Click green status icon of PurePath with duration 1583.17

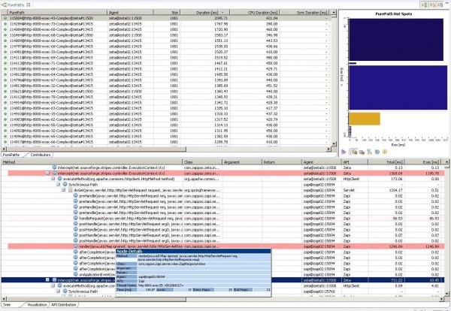(x=5, y=35)
